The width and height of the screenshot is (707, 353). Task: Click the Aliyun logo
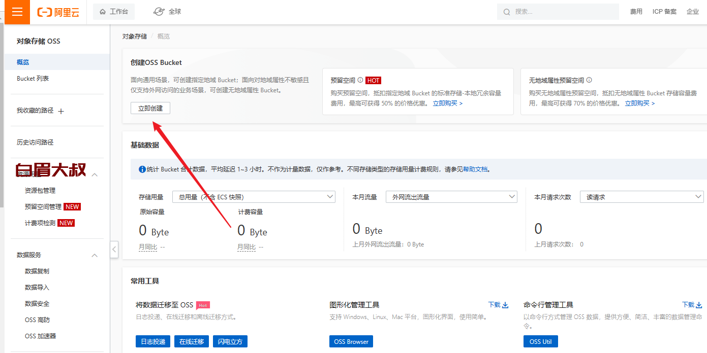(x=58, y=12)
